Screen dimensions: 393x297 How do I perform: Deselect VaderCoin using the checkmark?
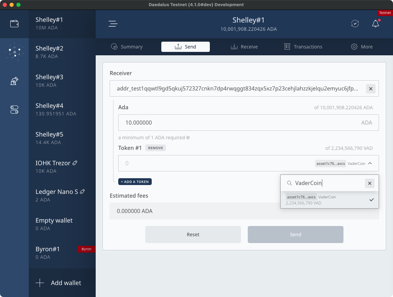[x=371, y=200]
